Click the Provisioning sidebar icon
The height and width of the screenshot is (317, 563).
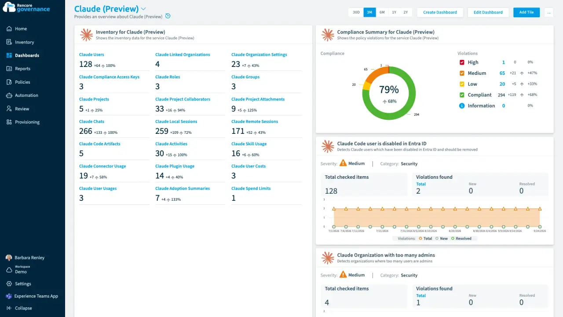(9, 122)
